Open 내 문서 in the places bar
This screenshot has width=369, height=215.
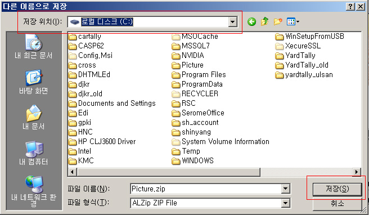33,117
